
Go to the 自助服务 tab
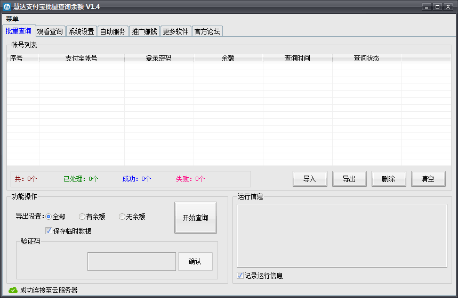(x=113, y=31)
